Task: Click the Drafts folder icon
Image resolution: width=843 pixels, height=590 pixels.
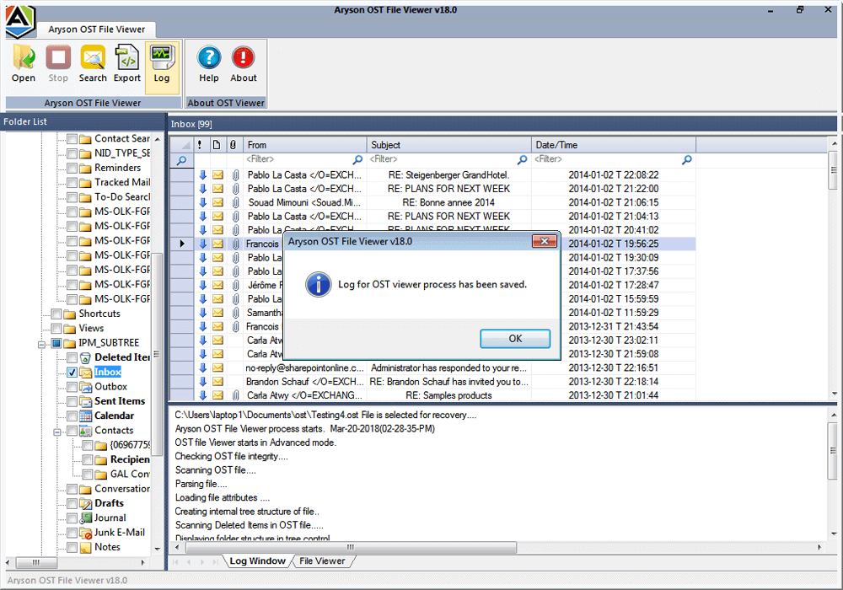Action: tap(85, 503)
